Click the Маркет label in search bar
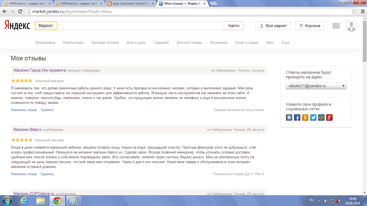This screenshot has height=206, width=367. [x=46, y=26]
